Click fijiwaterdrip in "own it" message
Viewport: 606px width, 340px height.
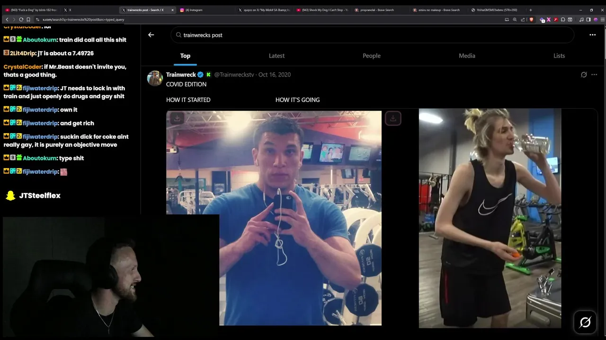pos(40,110)
